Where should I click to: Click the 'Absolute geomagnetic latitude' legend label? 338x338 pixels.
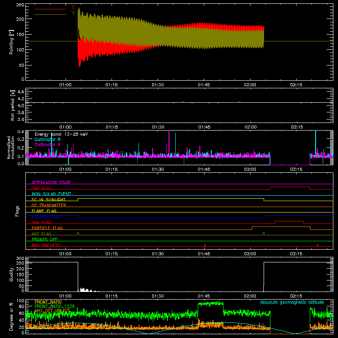point(292,302)
